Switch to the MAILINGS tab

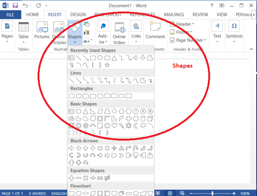click(174, 15)
